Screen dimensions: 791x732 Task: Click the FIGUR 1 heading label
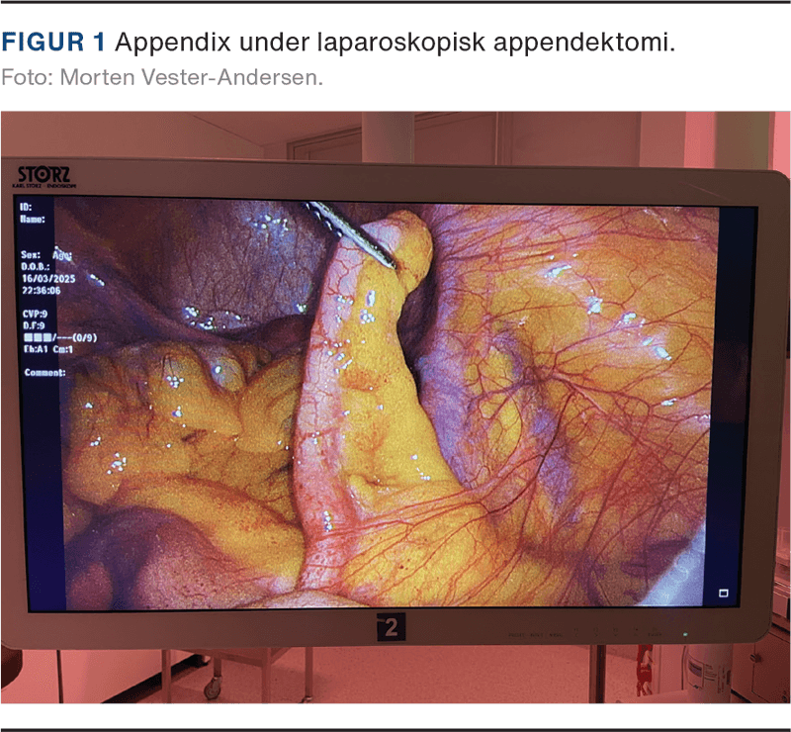(54, 44)
